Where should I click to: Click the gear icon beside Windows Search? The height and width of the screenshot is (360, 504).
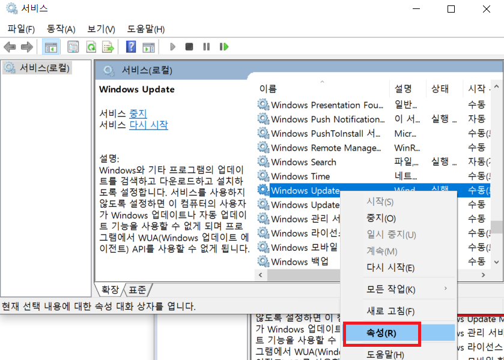pos(263,161)
